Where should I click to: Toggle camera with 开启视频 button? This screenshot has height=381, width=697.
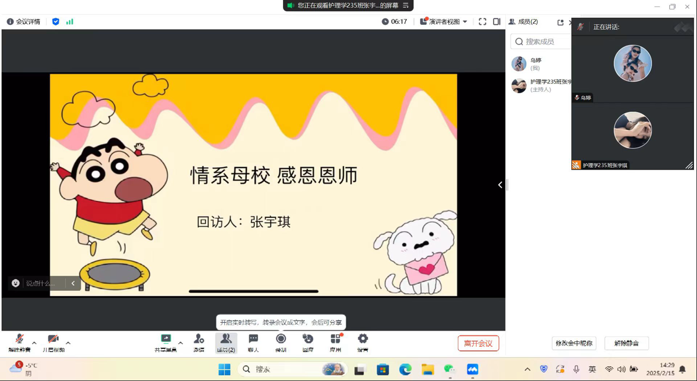[53, 342]
